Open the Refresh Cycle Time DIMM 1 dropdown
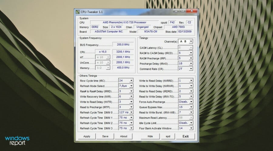Viewport: 273px width, 151px height. tap(126, 117)
